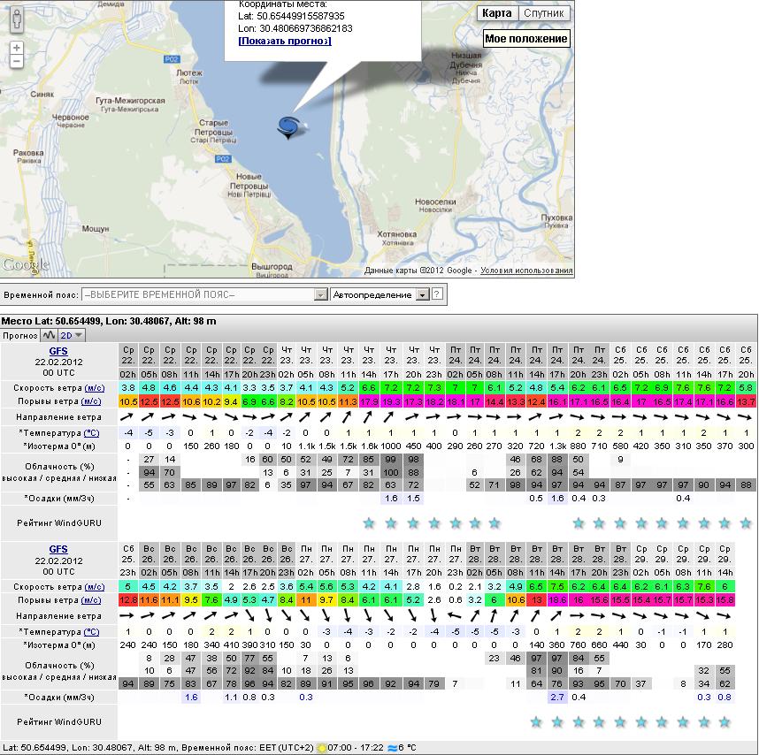Open the time zone help question mark
The width and height of the screenshot is (759, 755).
pyautogui.click(x=436, y=294)
